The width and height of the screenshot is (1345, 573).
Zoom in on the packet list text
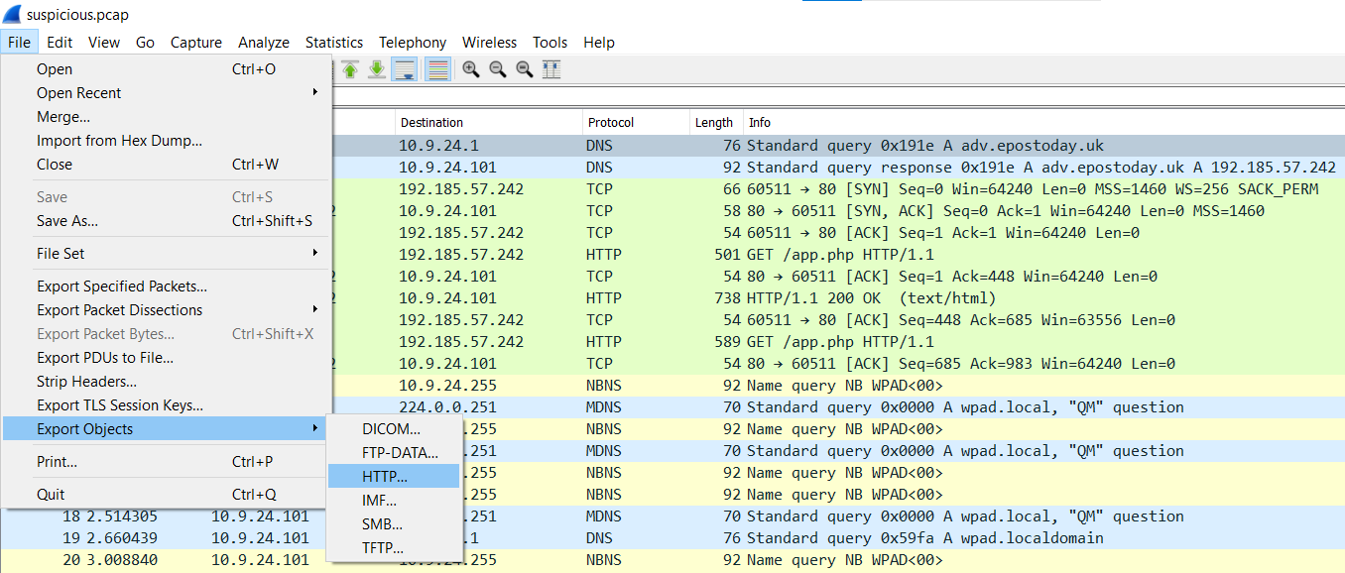pyautogui.click(x=470, y=69)
